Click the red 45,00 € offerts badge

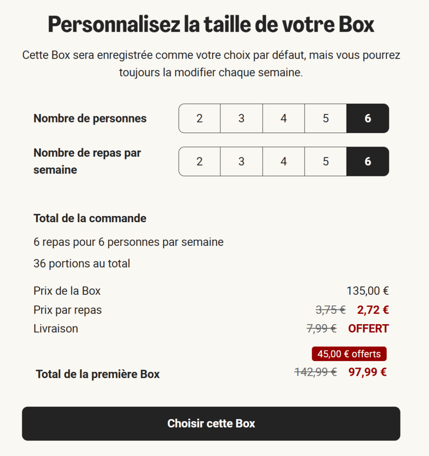point(349,354)
